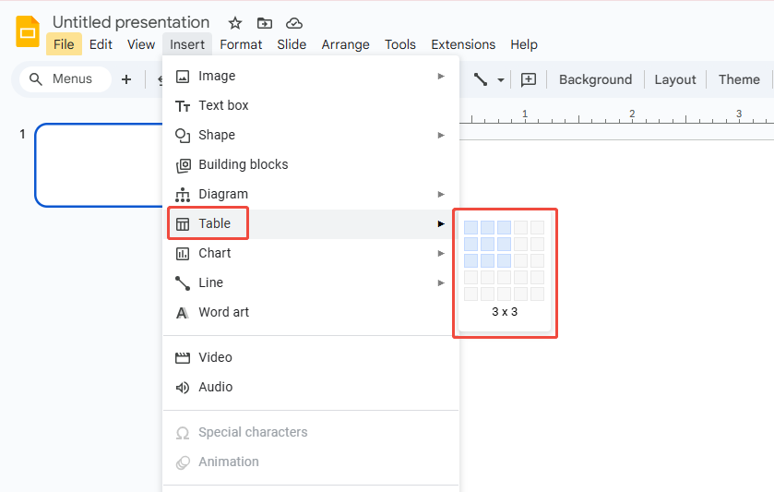Open the Format menu
Image resolution: width=774 pixels, height=492 pixels.
[x=241, y=44]
